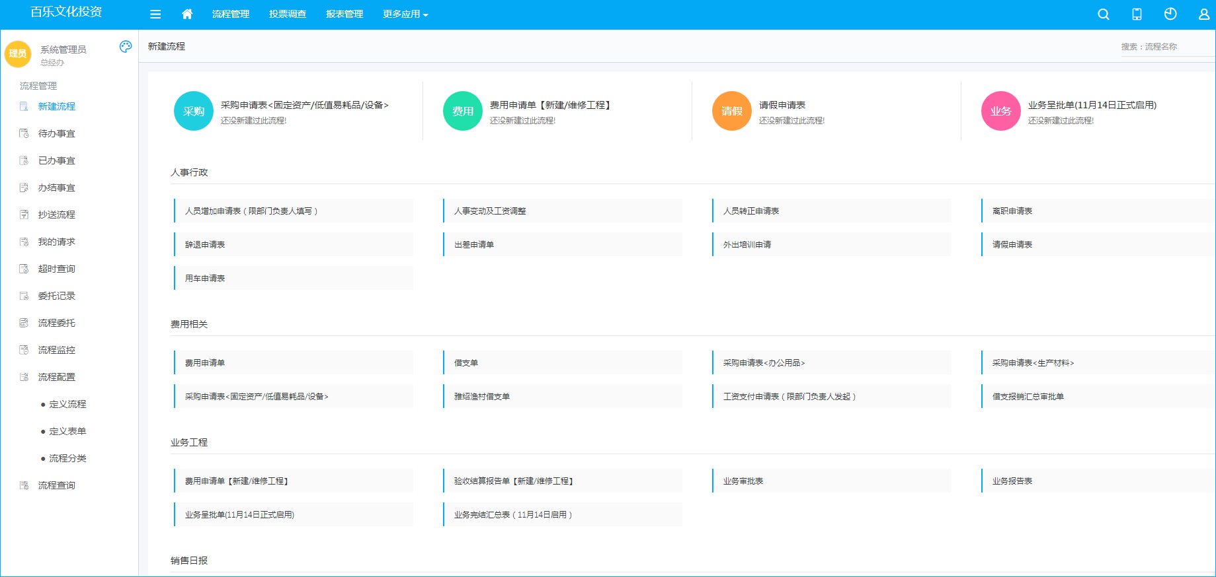This screenshot has height=577, width=1216.
Task: Open 人员转正申请表 workflow
Action: click(832, 211)
